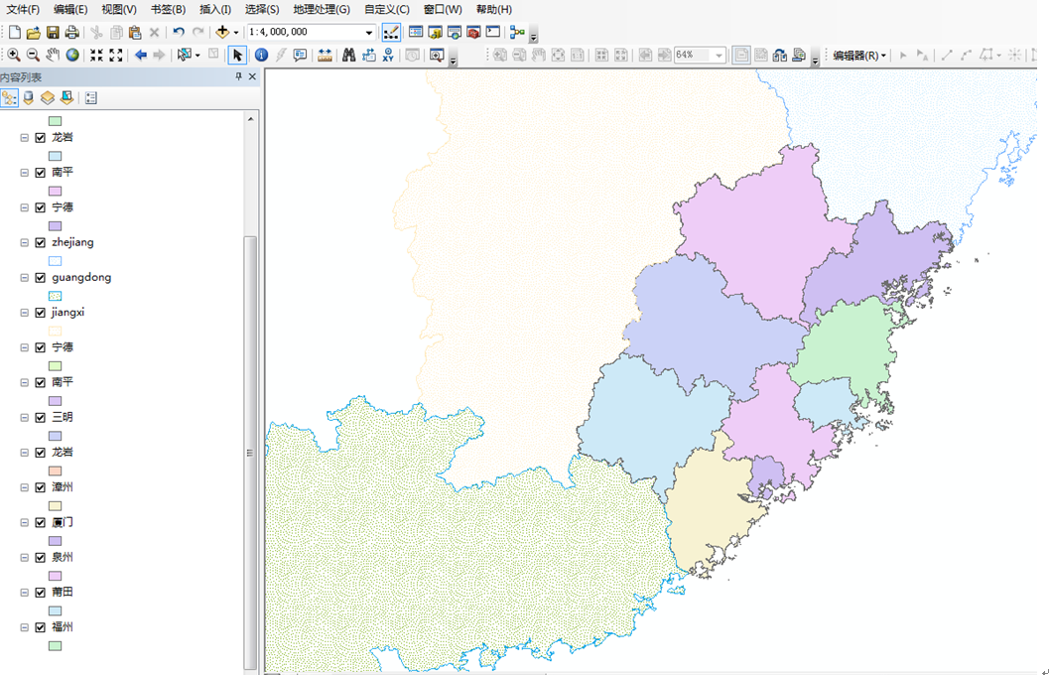This screenshot has width=1050, height=675.
Task: Uncheck the jiangxi layer checkbox
Action: tap(40, 313)
